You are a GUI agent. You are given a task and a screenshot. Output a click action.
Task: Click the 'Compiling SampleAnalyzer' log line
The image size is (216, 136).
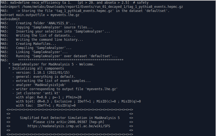pos(44,48)
